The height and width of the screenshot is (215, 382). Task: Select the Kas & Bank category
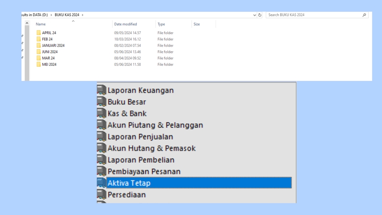tap(127, 113)
